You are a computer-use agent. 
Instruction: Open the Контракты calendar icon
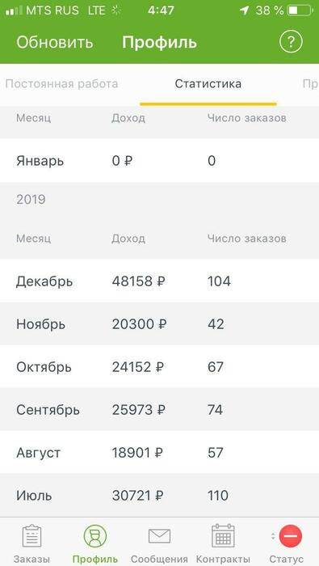click(223, 536)
